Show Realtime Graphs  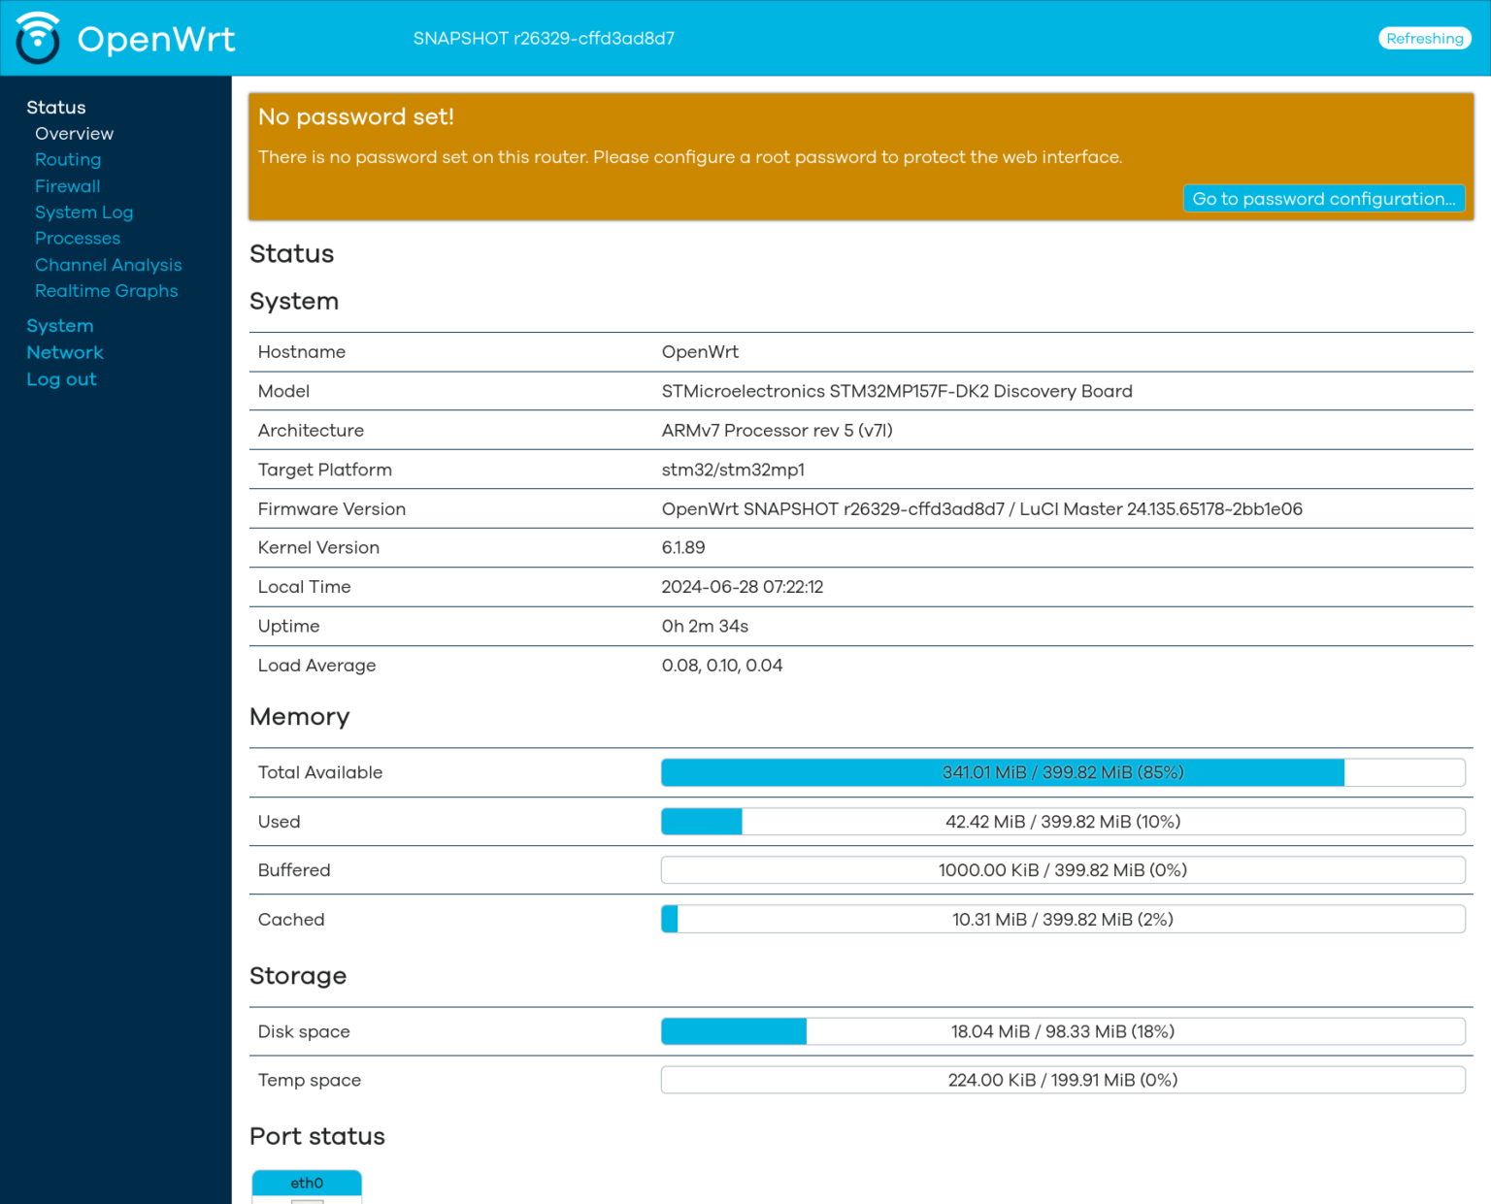107,291
